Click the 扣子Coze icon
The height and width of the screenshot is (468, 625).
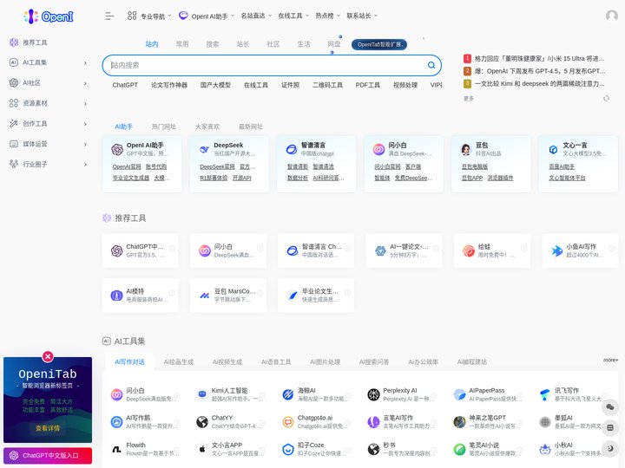(x=288, y=449)
